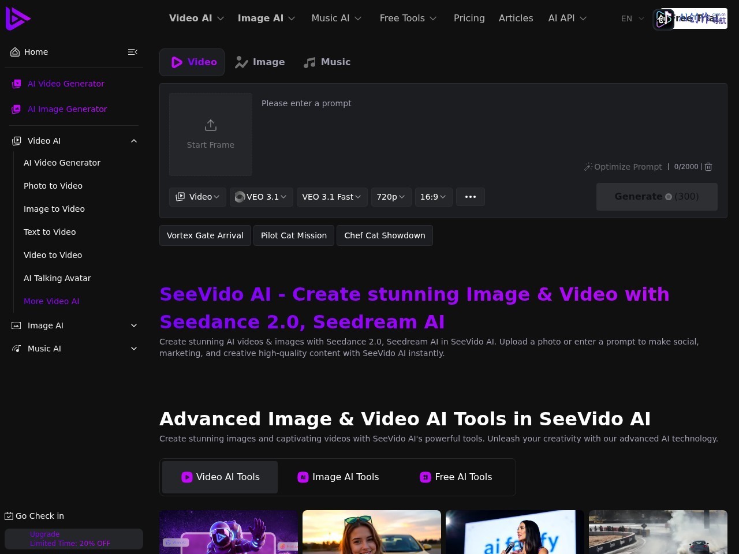Click the Generate button
739x554 pixels.
click(x=657, y=197)
